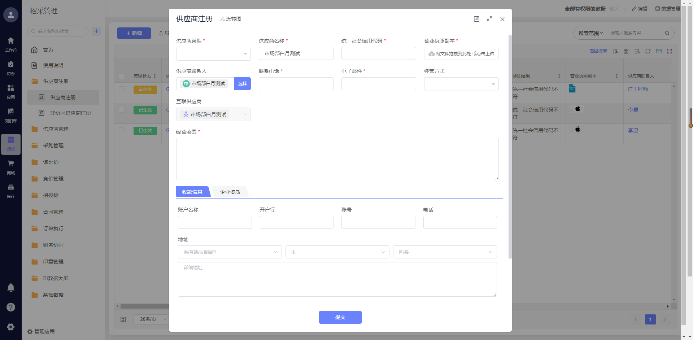
Task: Check the 审批中 row checkbox
Action: tap(122, 89)
